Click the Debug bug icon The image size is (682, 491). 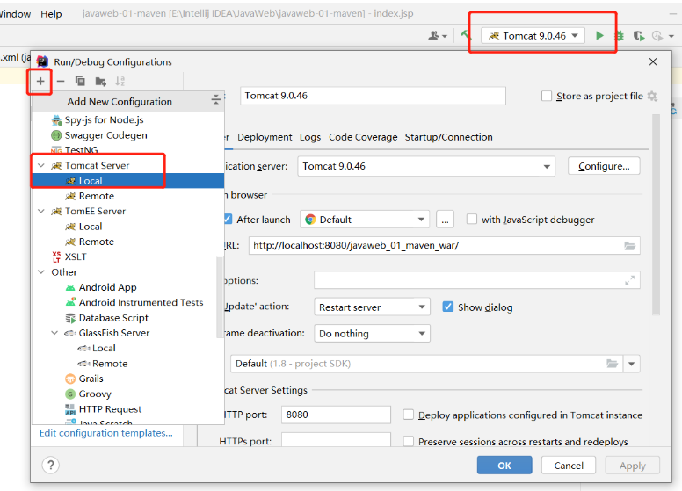pyautogui.click(x=619, y=36)
